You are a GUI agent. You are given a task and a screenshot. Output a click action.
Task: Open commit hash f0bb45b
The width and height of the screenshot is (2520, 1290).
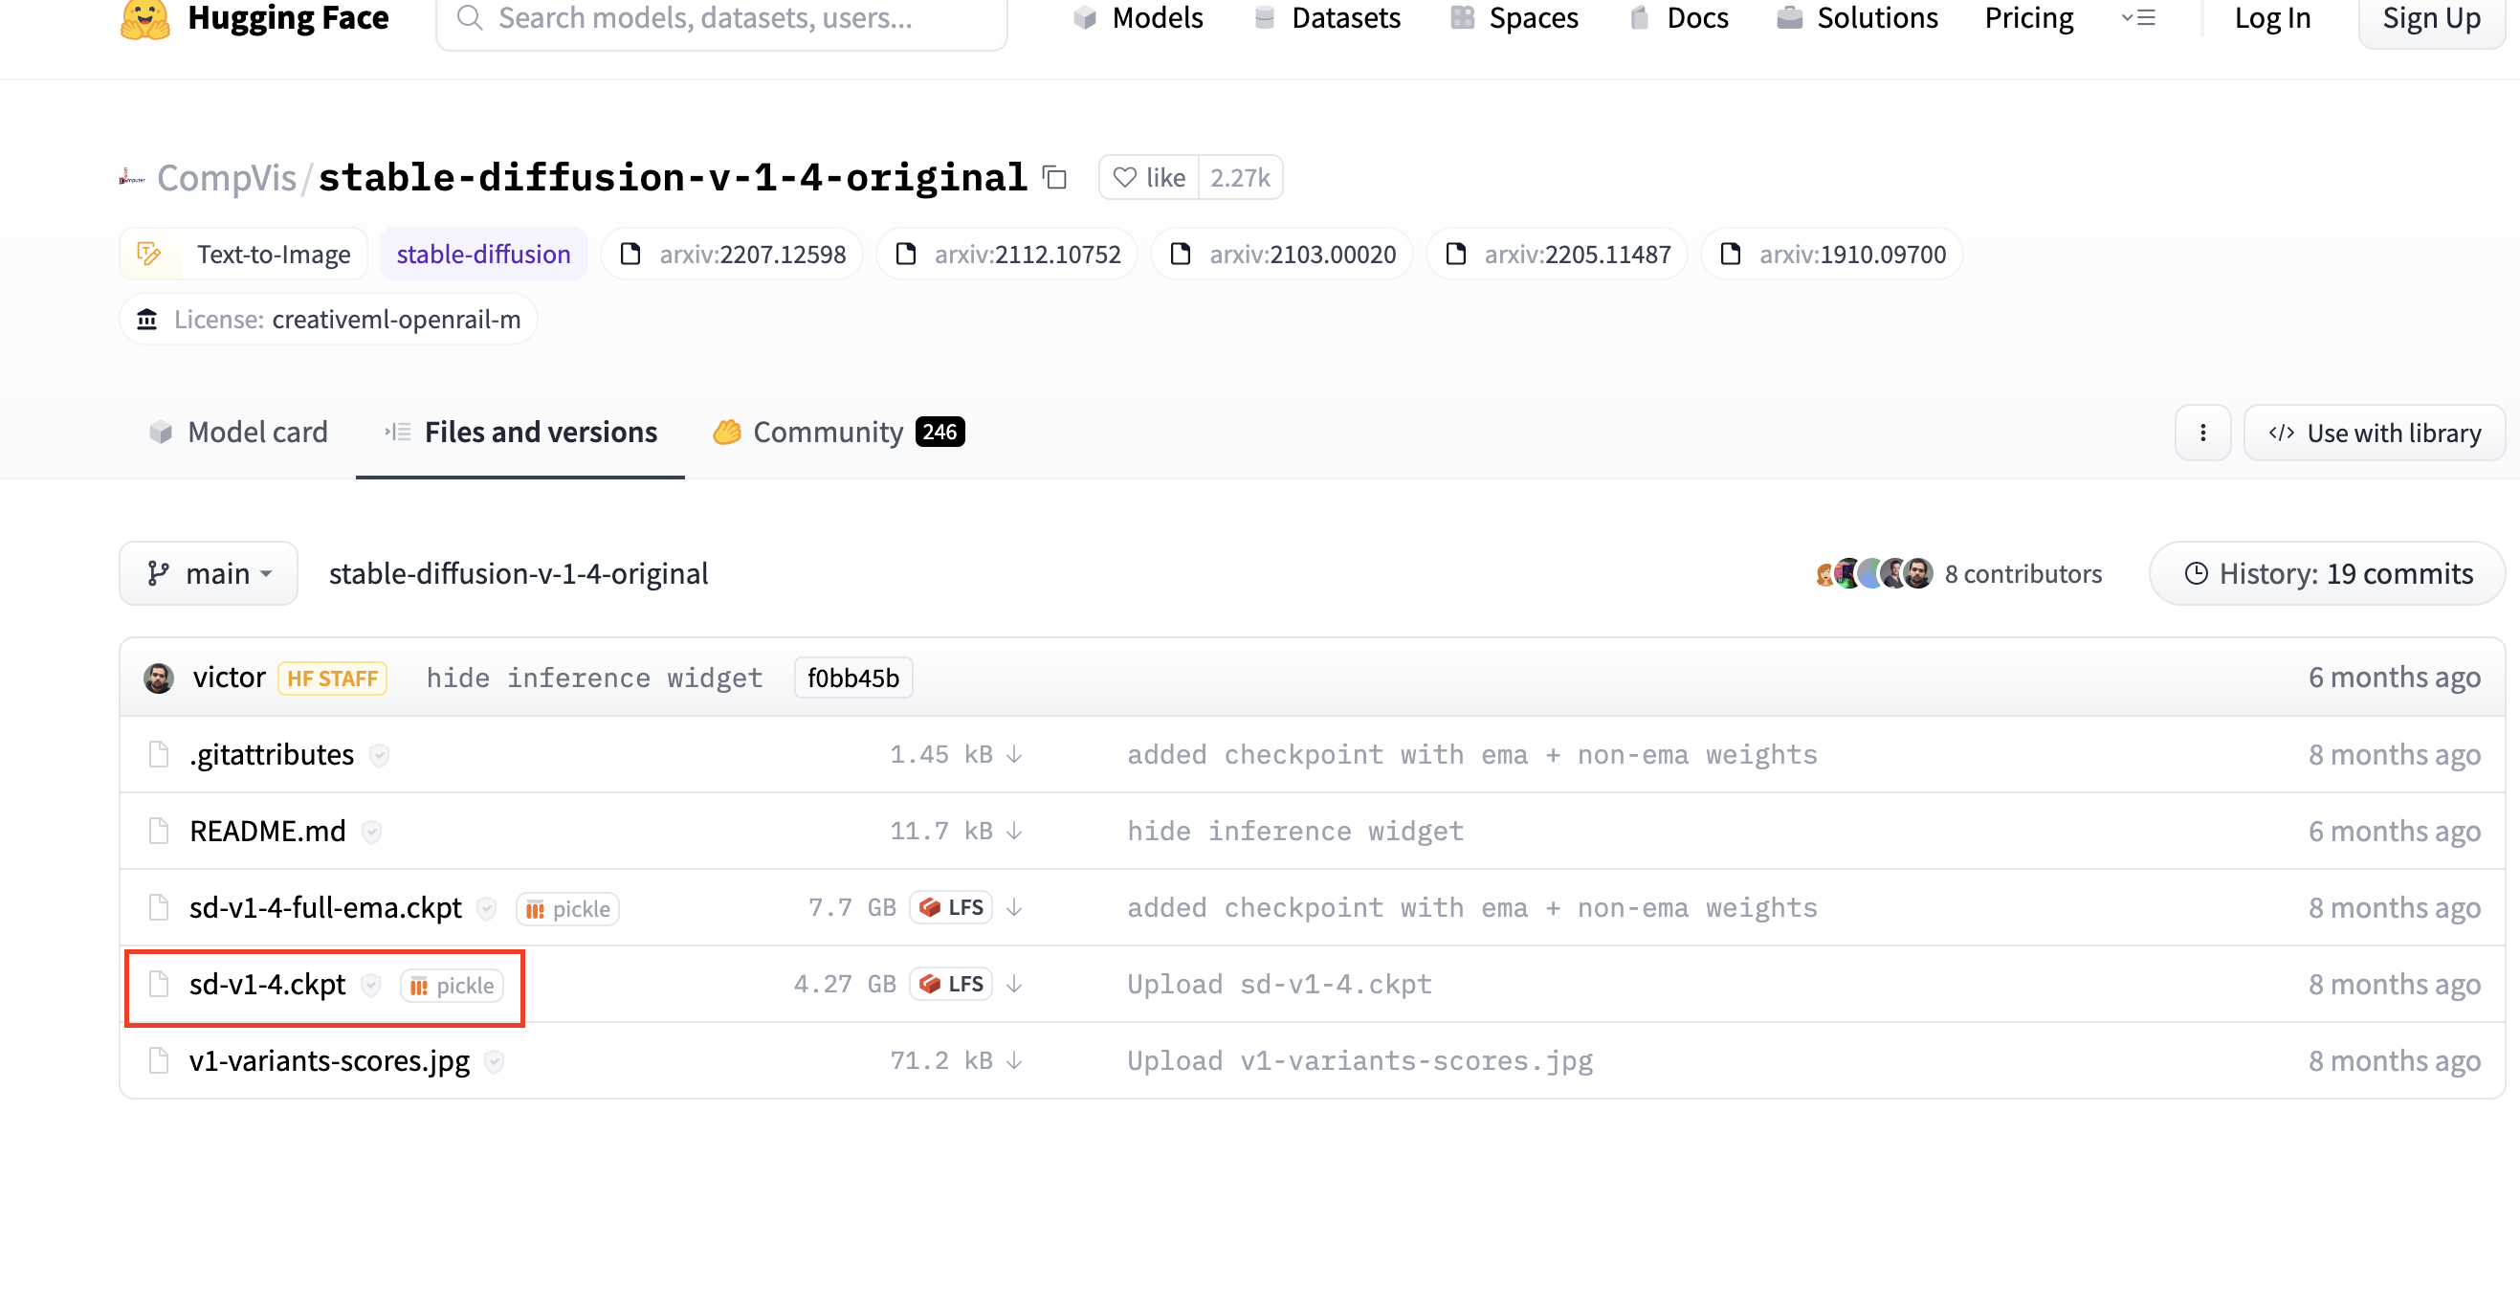[853, 678]
